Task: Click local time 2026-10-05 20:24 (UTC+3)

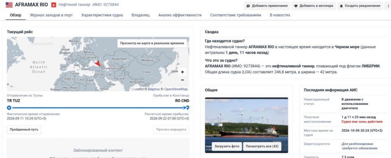Action: point(362,130)
